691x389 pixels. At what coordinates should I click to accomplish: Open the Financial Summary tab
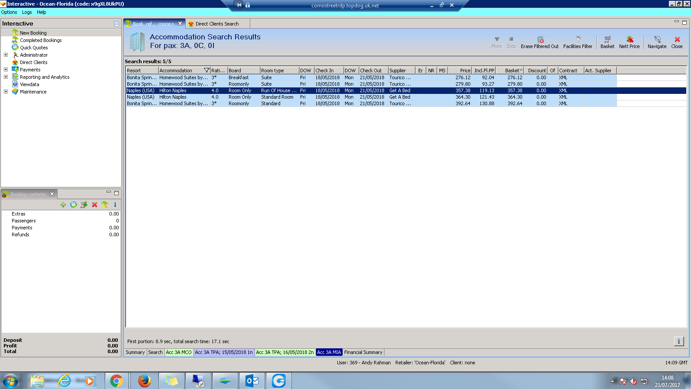(363, 352)
